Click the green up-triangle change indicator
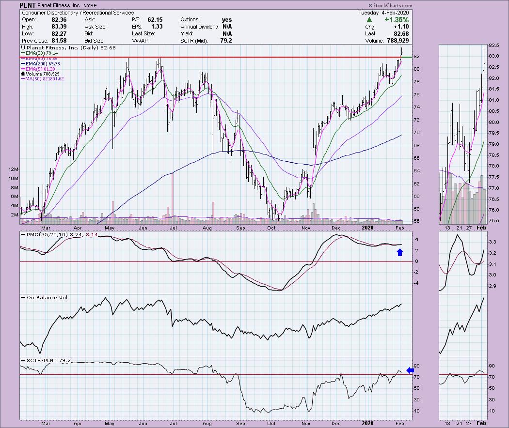The height and width of the screenshot is (428, 509). click(369, 20)
